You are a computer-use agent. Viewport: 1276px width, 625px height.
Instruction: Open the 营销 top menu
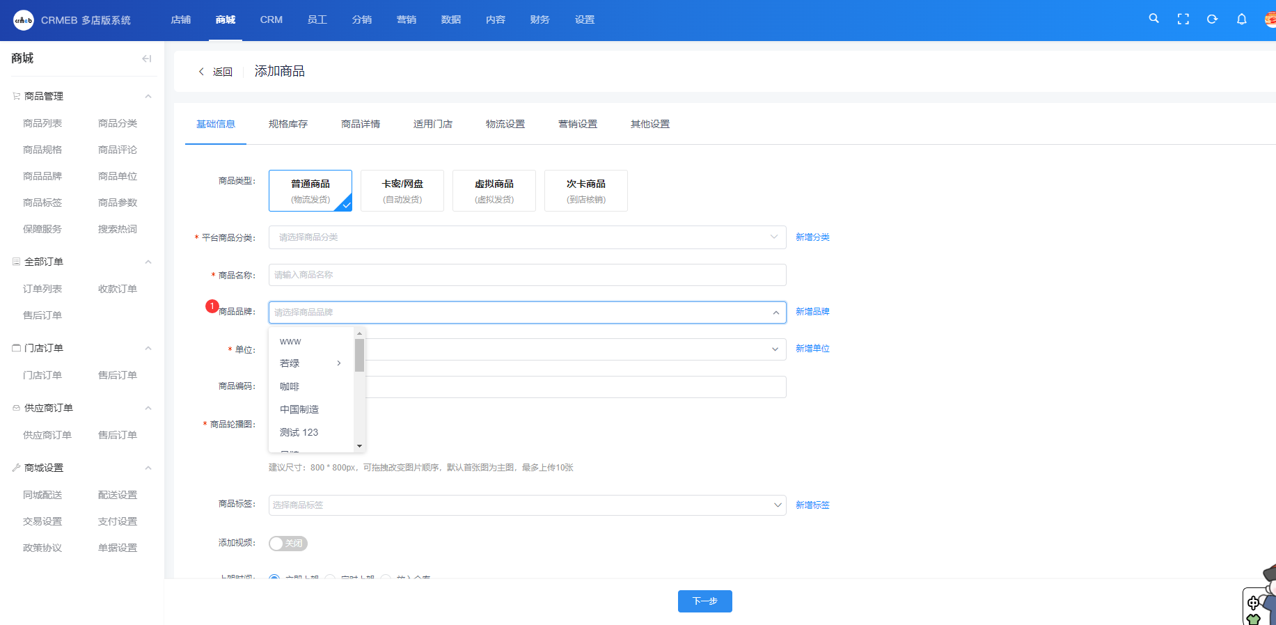point(406,19)
